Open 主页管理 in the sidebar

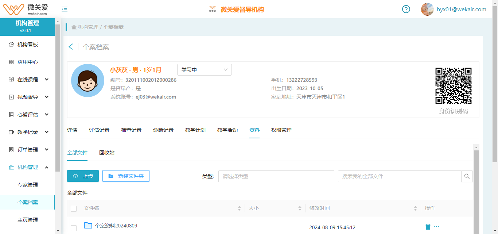28,220
